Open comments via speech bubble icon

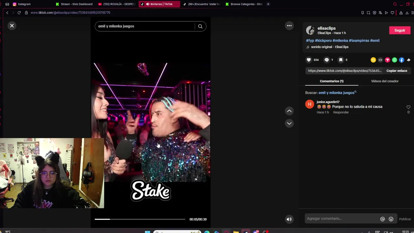327,60
